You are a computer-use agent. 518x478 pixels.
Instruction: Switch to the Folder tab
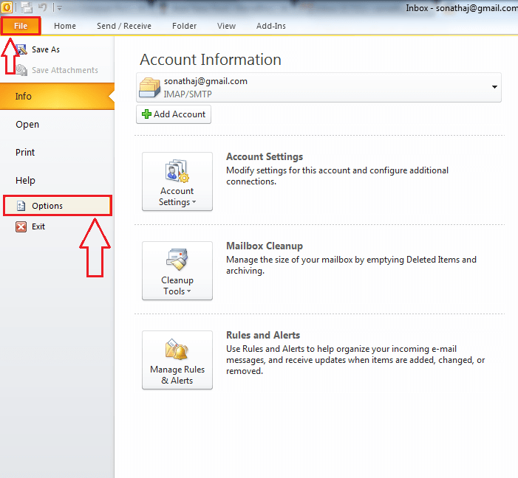(184, 26)
